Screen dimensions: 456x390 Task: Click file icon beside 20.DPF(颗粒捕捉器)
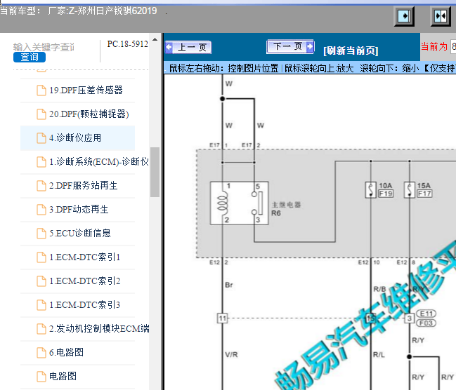click(41, 114)
